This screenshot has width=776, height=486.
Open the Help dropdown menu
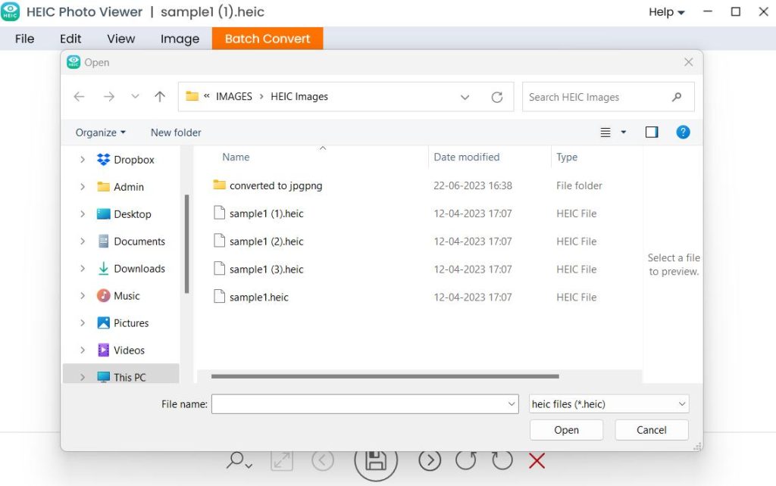click(667, 12)
